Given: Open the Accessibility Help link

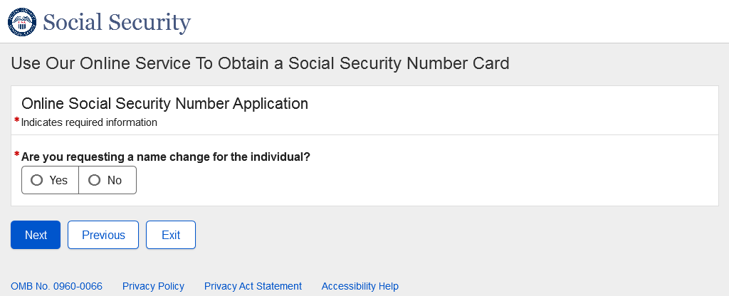Looking at the screenshot, I should point(360,286).
